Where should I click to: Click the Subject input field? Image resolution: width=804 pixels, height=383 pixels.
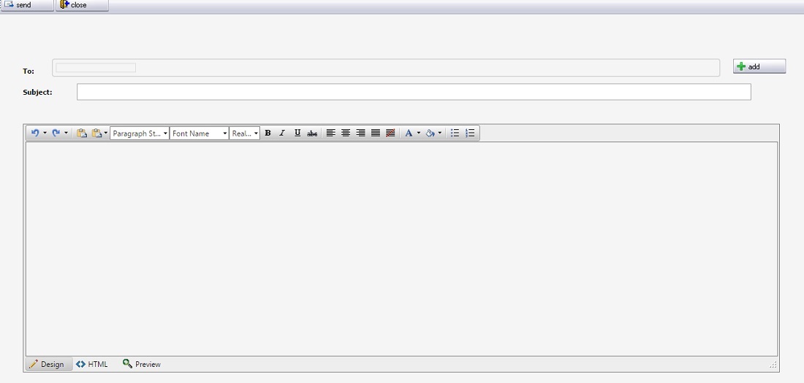[x=414, y=92]
